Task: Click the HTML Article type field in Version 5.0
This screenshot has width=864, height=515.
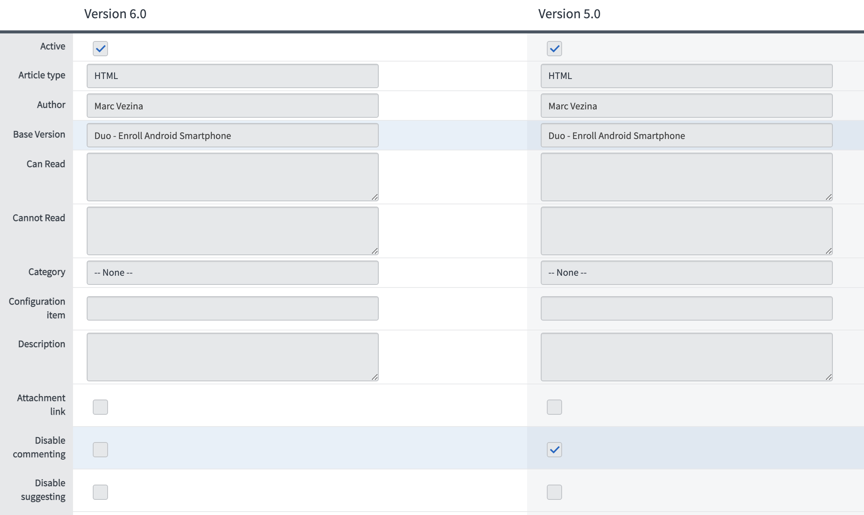Action: tap(686, 76)
